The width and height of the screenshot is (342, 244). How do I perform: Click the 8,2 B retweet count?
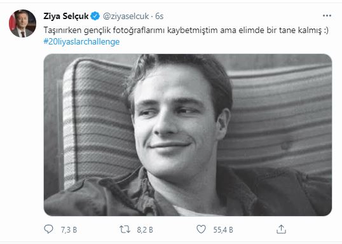pos(145,230)
